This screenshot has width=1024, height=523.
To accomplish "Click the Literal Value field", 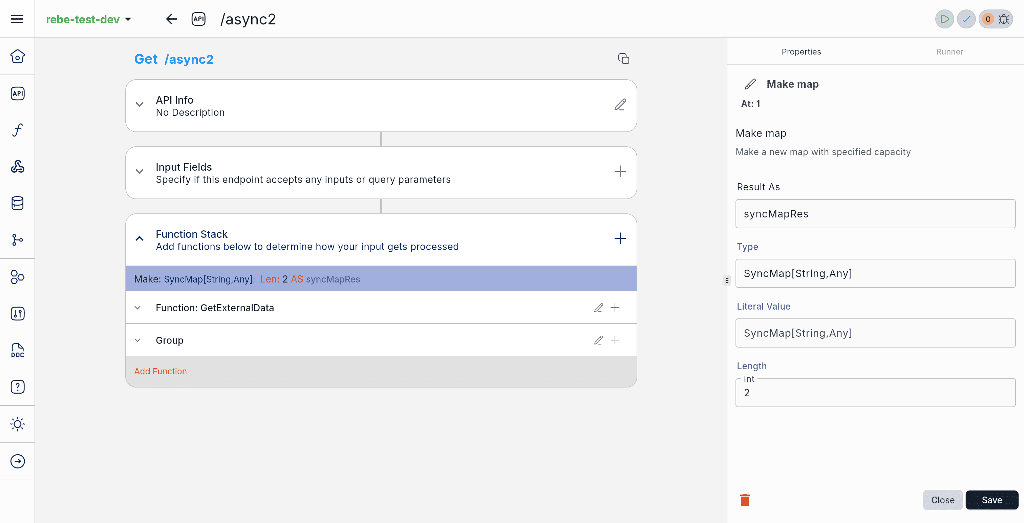I will tap(875, 333).
